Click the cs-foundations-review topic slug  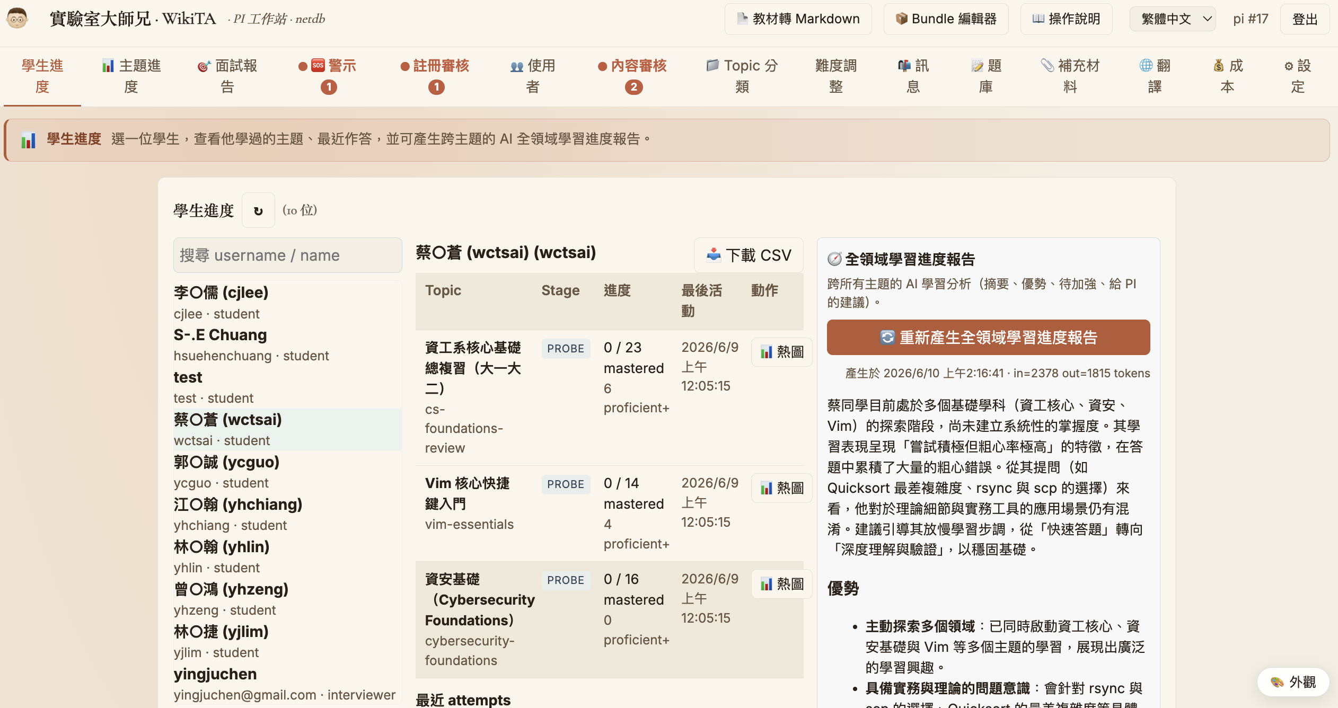click(x=464, y=429)
